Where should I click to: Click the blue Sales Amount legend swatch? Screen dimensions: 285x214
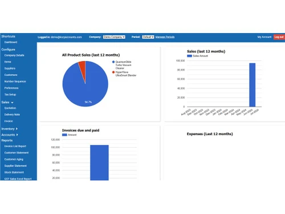[x=189, y=56]
